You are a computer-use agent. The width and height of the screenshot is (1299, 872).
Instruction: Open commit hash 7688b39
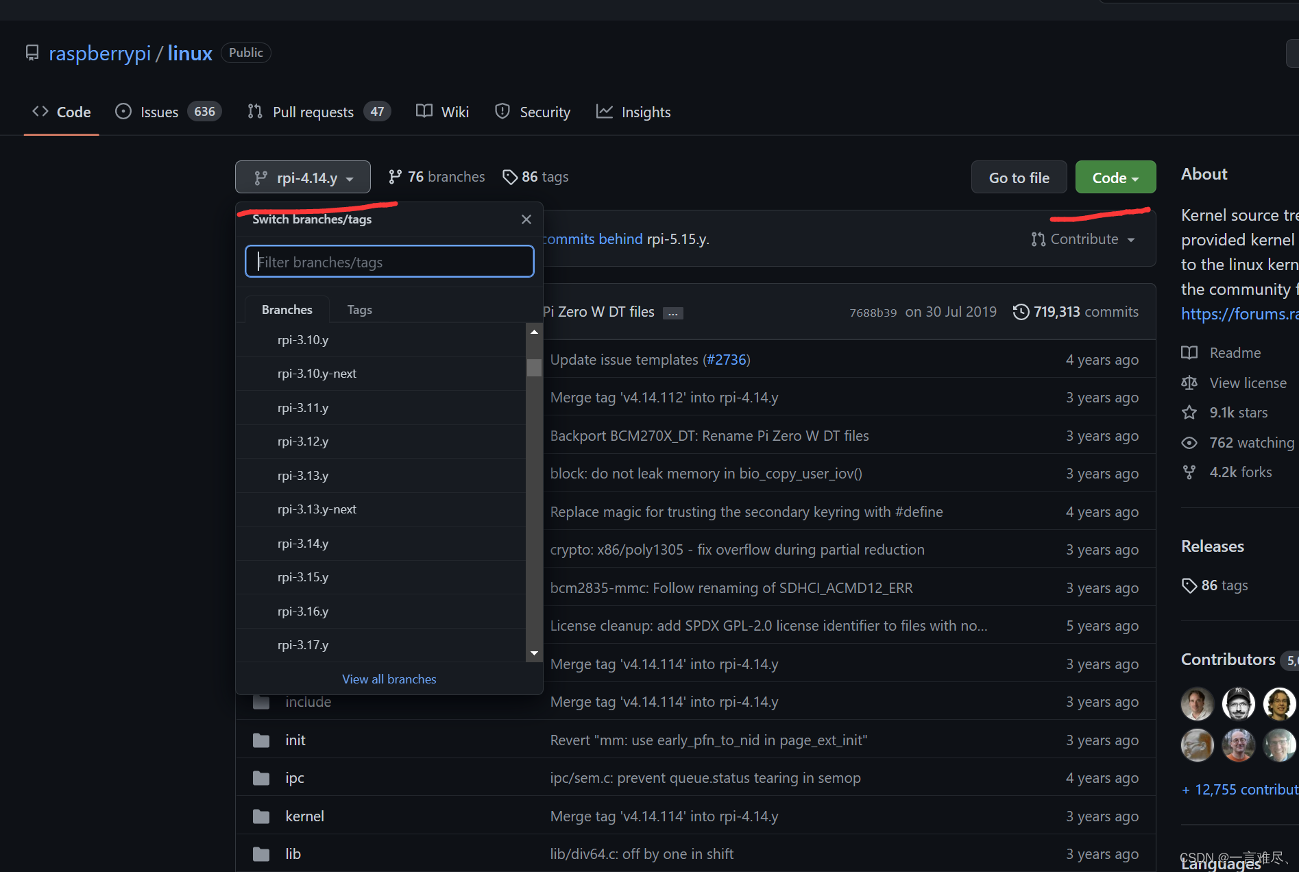point(873,313)
